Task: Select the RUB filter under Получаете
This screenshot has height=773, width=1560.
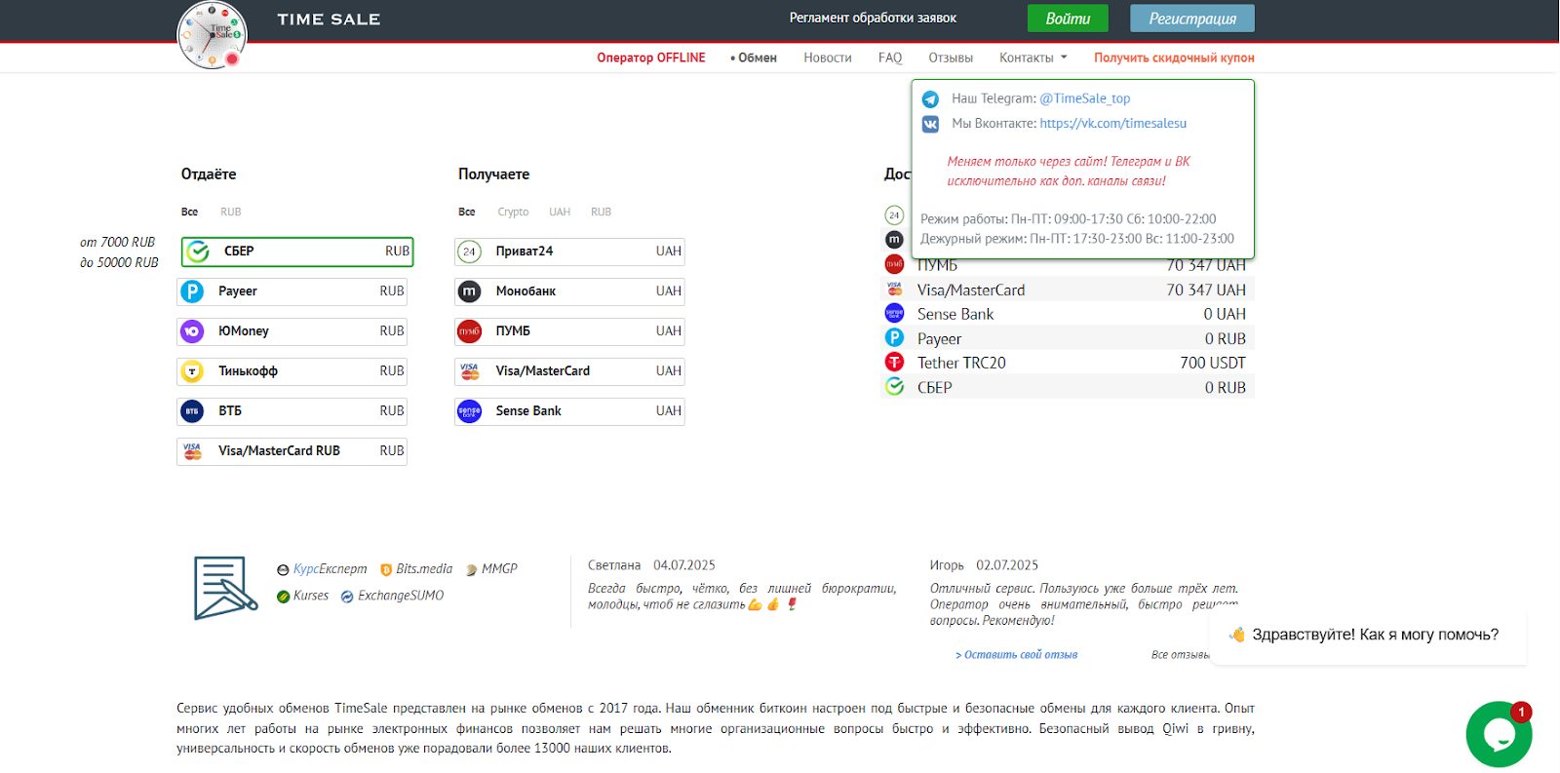Action: click(x=601, y=212)
